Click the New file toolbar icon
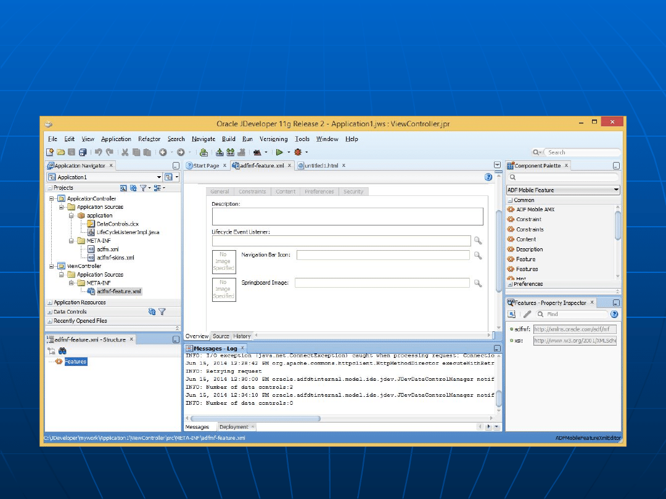Image resolution: width=666 pixels, height=499 pixels. (50, 152)
